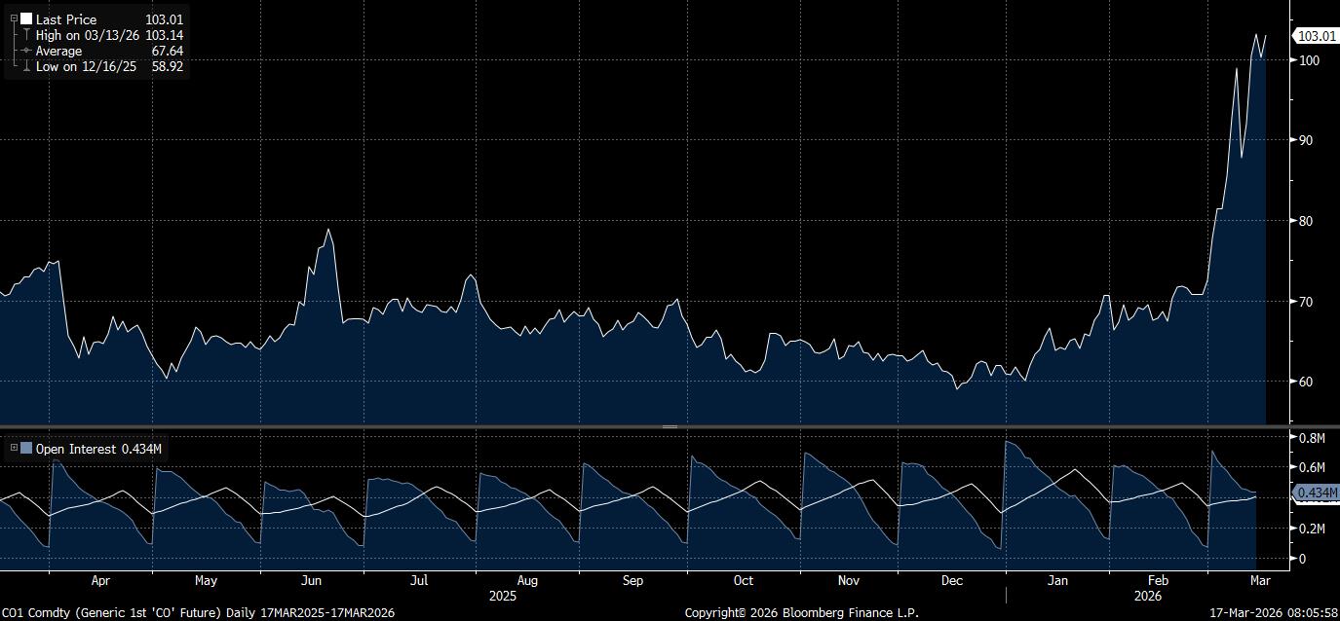The height and width of the screenshot is (621, 1340).
Task: Click the white Last Price color swatch
Action: tap(26, 19)
